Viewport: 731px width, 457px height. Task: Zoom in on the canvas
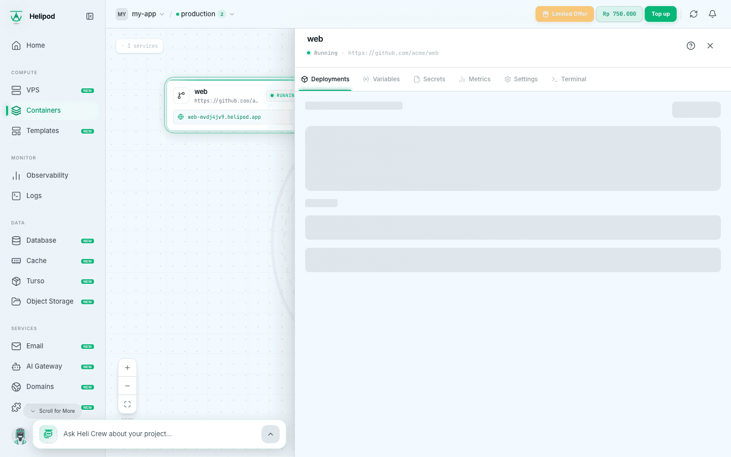[x=127, y=368]
